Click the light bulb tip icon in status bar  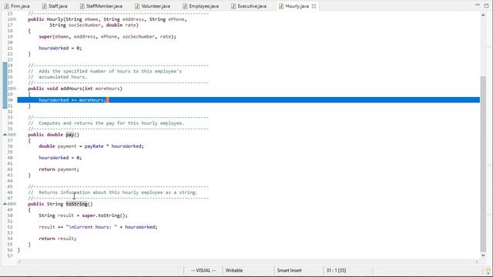point(488,271)
